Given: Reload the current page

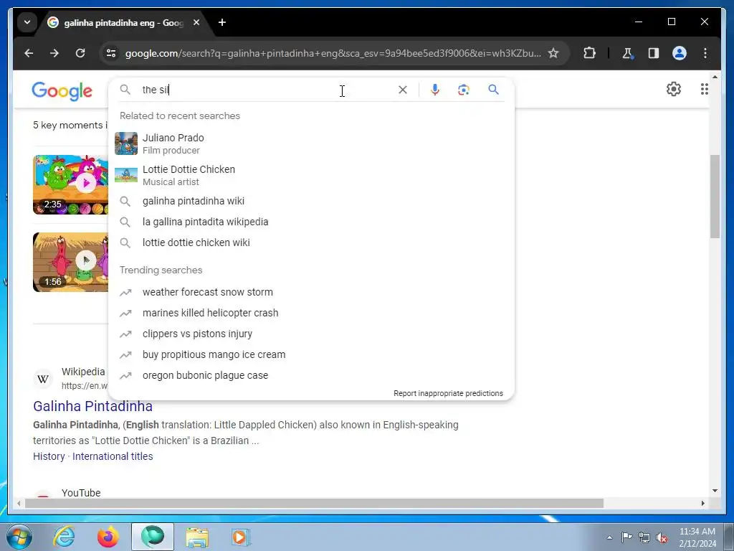Looking at the screenshot, I should [80, 53].
